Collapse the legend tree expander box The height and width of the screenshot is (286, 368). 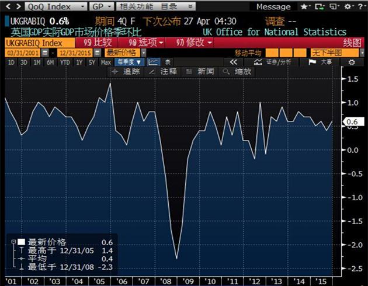13,242
